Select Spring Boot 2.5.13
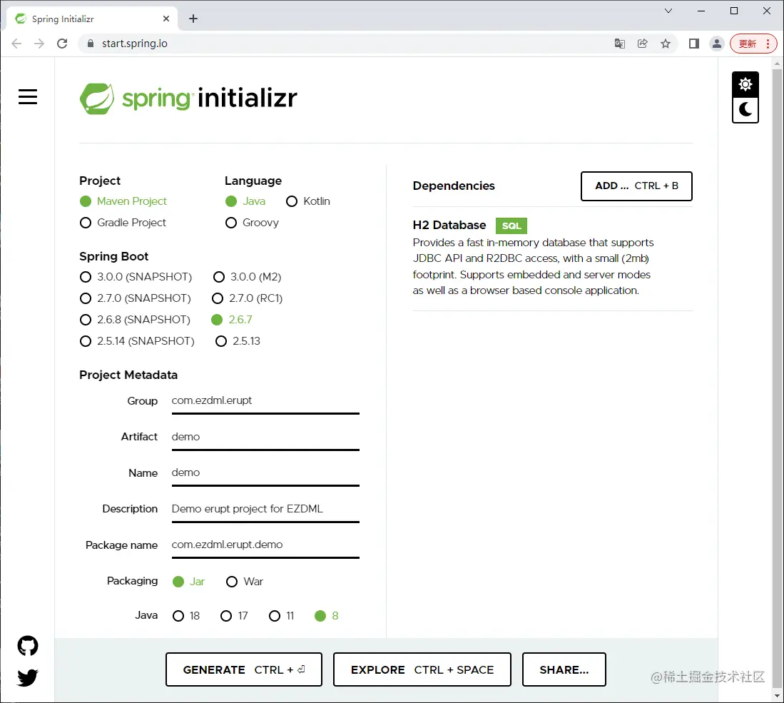784x703 pixels. click(238, 341)
